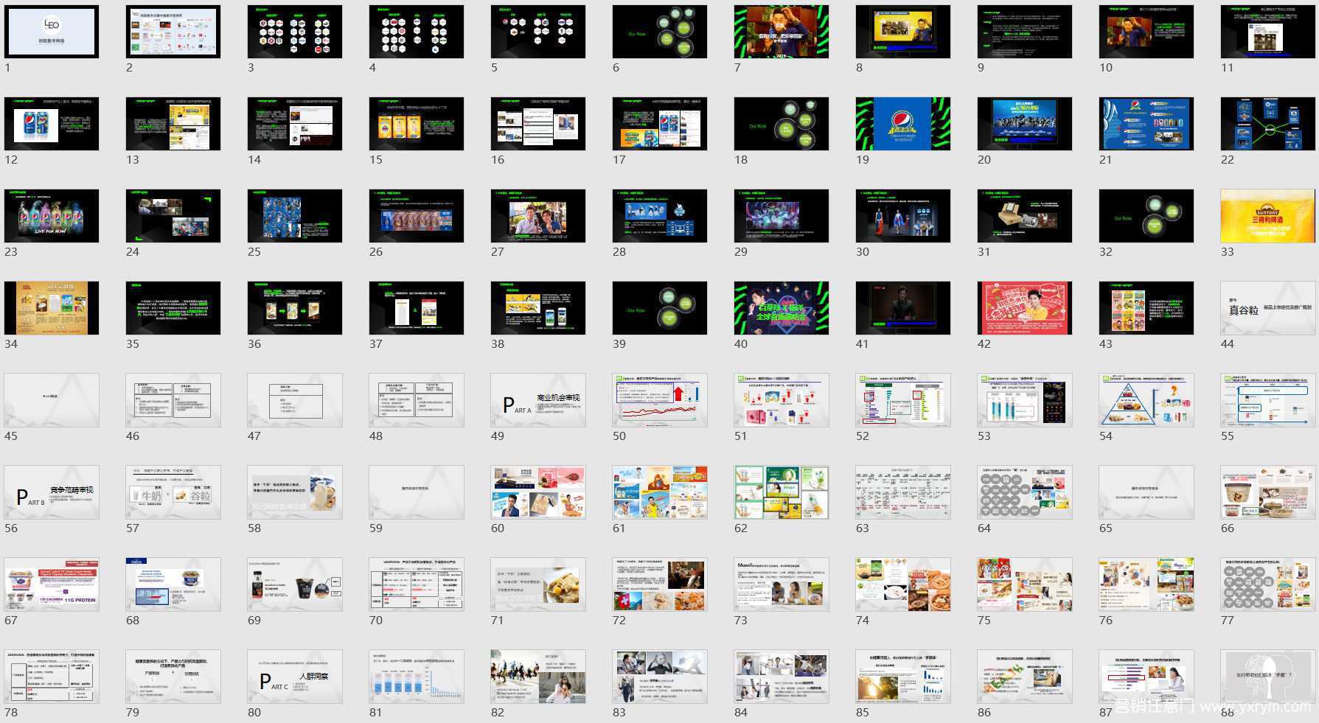Select slide 67 with the 11G Protein label
Image resolution: width=1319 pixels, height=723 pixels.
(52, 584)
